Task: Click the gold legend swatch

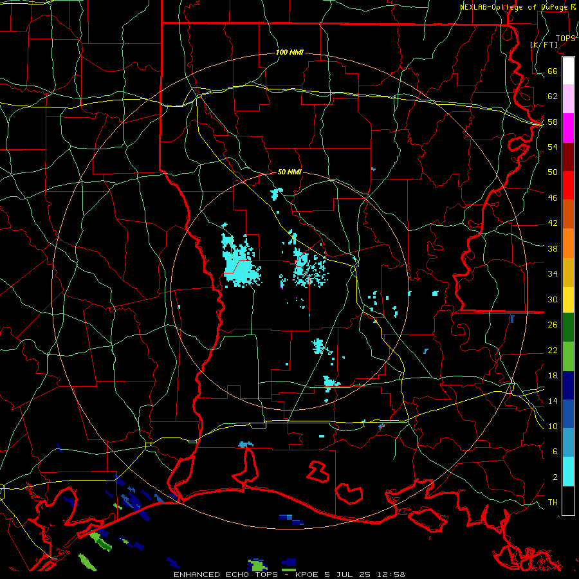Action: (x=568, y=272)
